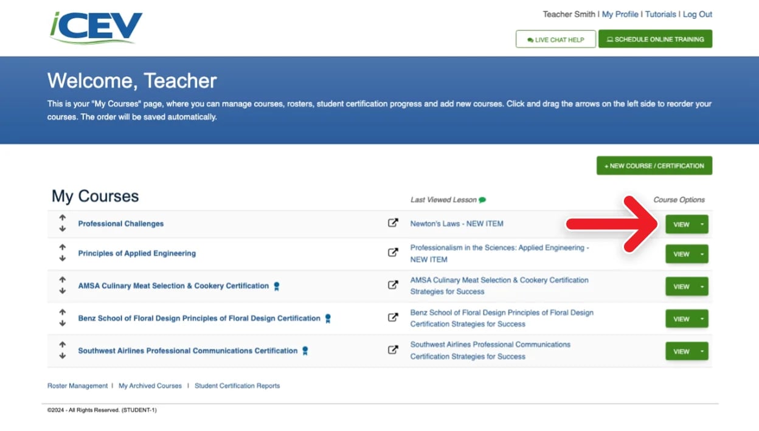Click the Teacher Smith username text
Screen dimensions: 759x431
[x=569, y=14]
